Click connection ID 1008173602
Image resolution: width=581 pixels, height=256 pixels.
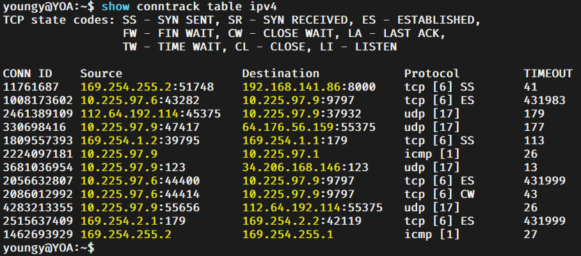[38, 100]
